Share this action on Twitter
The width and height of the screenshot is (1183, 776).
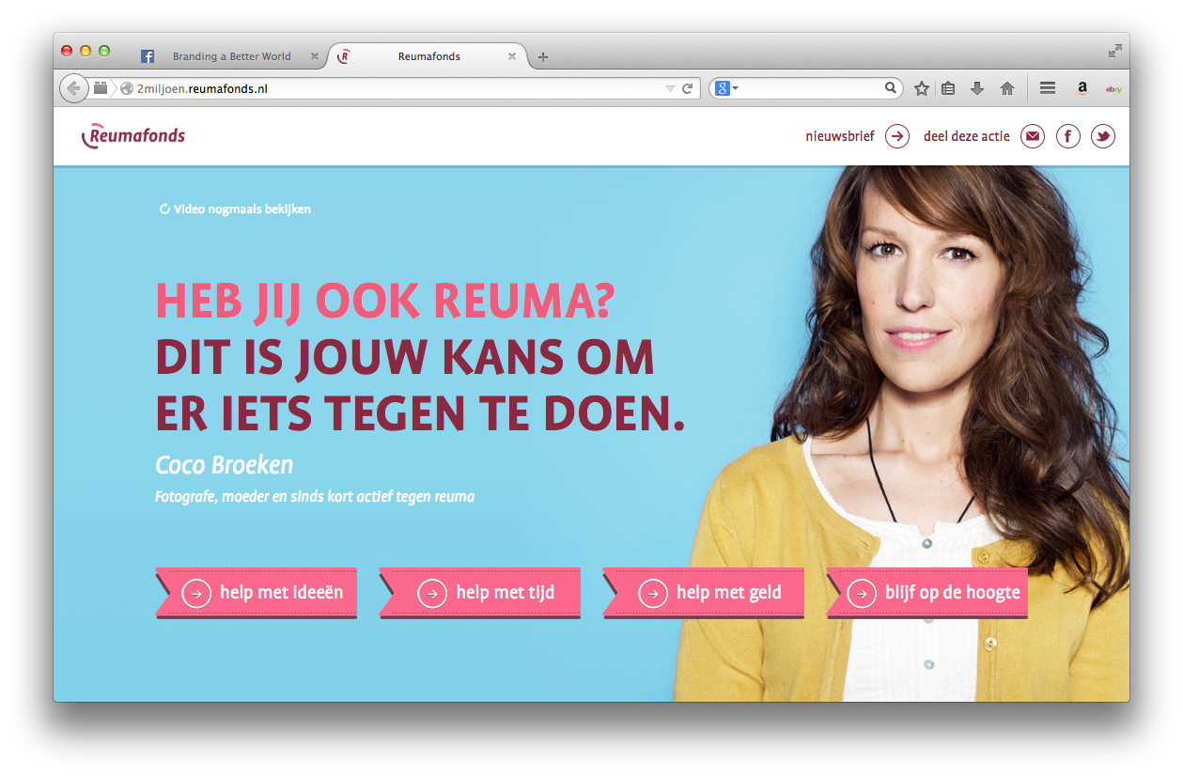pyautogui.click(x=1103, y=136)
